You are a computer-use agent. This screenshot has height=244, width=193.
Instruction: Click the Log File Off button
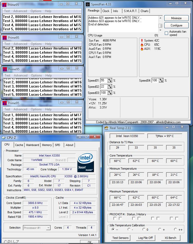pyautogui.click(x=145, y=238)
